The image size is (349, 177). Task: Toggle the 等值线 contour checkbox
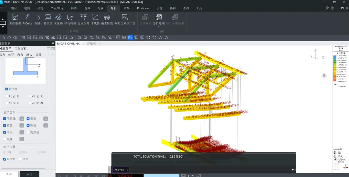click(x=5, y=118)
